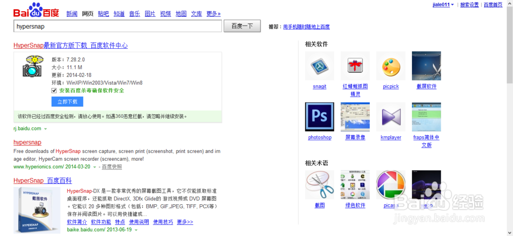Click the photoshop text link

click(x=320, y=137)
